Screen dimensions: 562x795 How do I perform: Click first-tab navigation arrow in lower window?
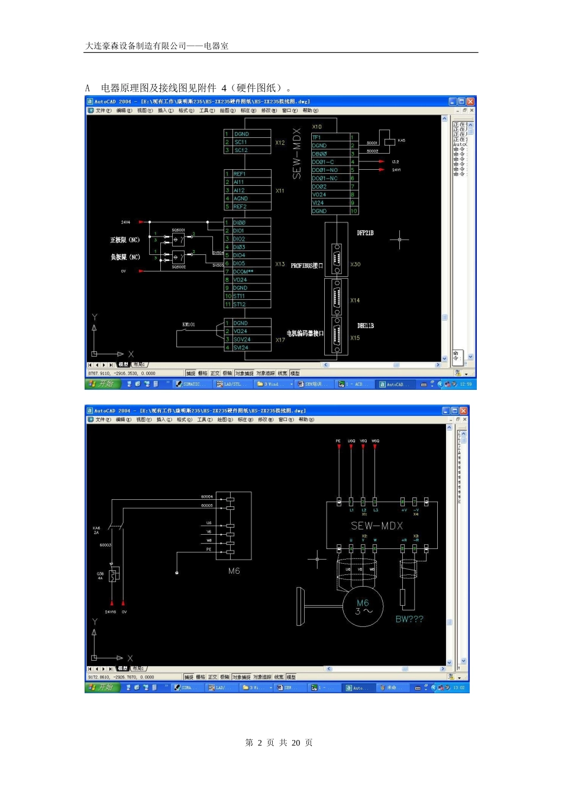(90, 668)
